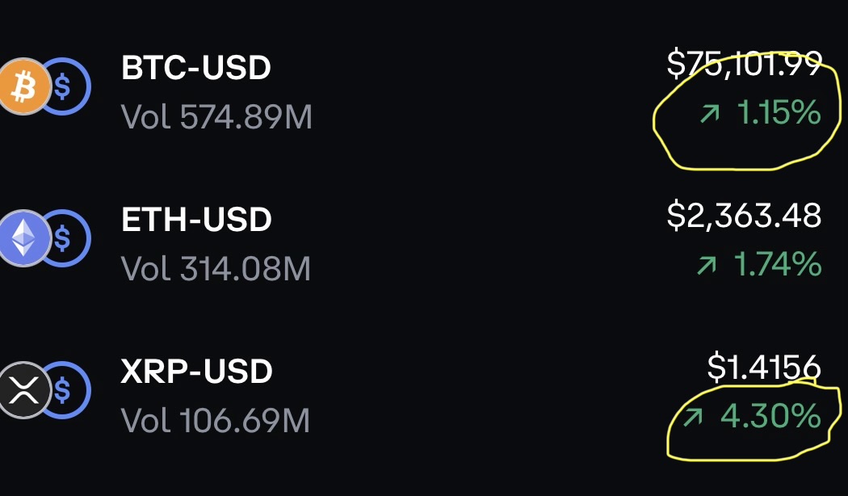
Task: Open the ETH-USD trading pair
Action: click(x=196, y=220)
